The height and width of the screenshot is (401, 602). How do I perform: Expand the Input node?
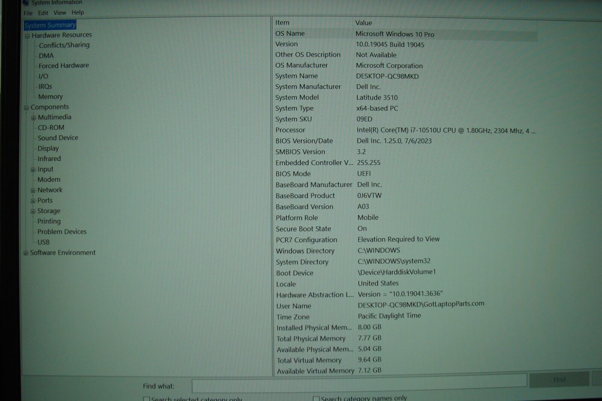click(33, 170)
